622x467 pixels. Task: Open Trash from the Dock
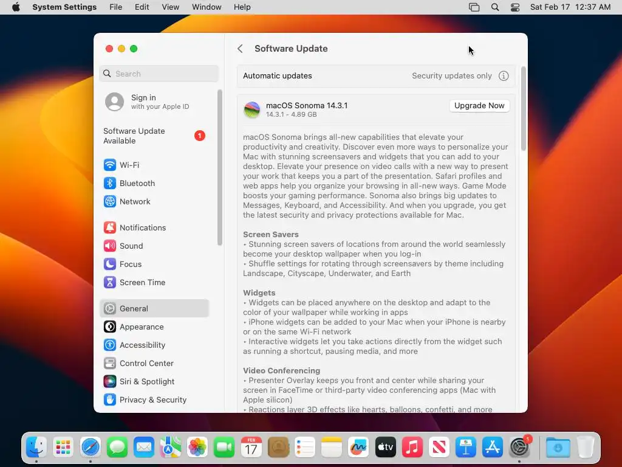click(x=586, y=448)
